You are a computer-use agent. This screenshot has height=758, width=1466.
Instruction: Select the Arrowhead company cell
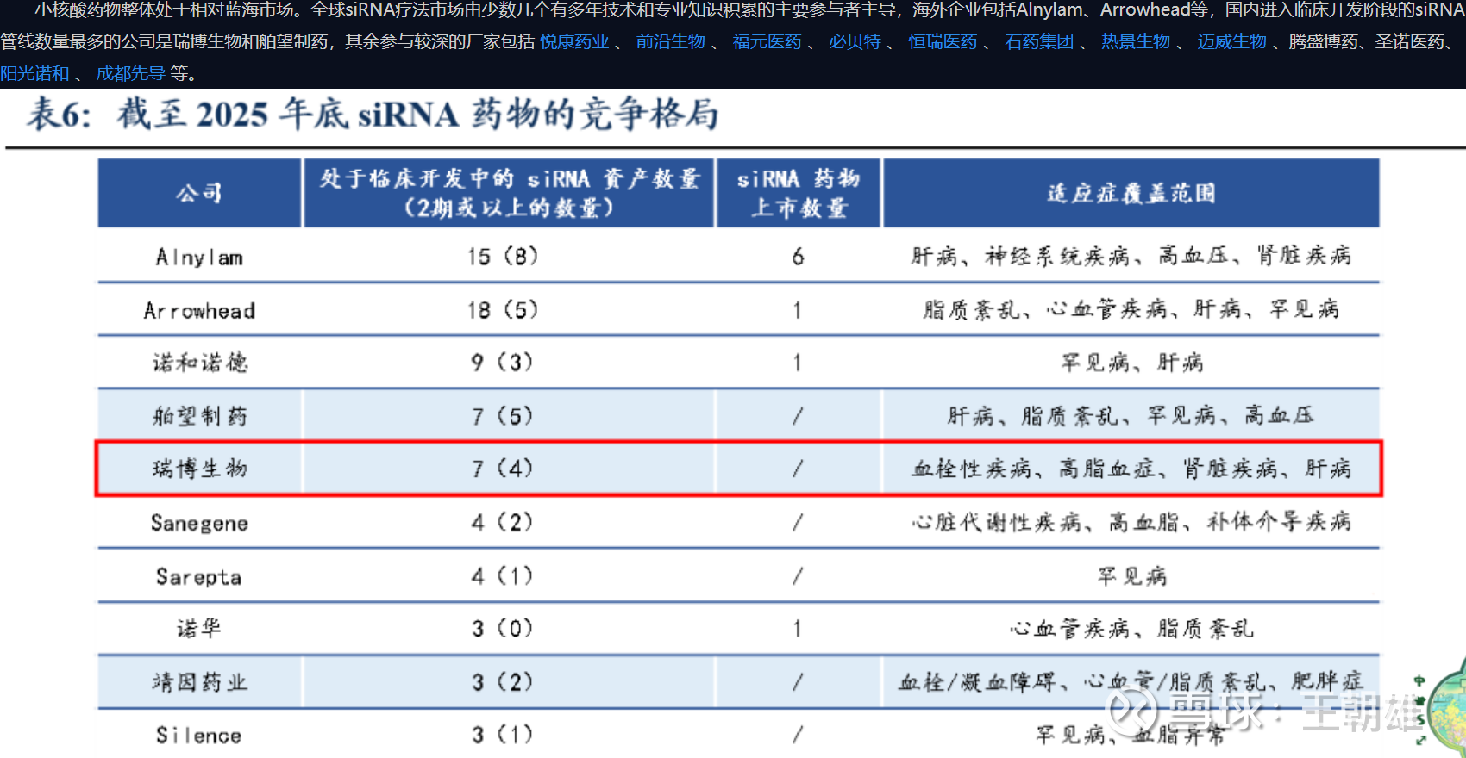pos(199,310)
